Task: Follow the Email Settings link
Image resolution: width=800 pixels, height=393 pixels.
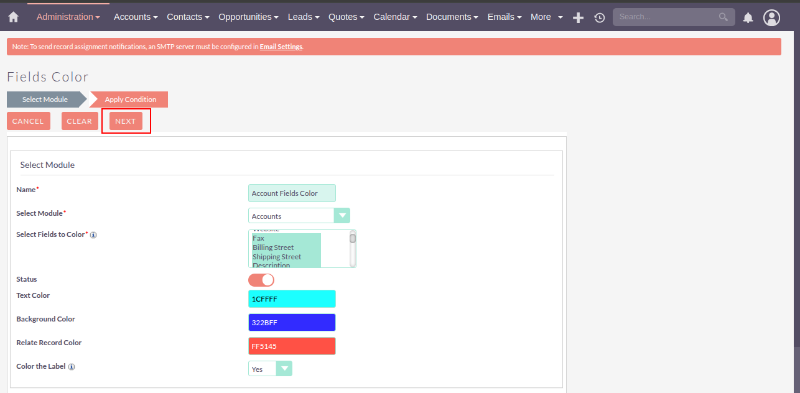Action: pos(281,47)
